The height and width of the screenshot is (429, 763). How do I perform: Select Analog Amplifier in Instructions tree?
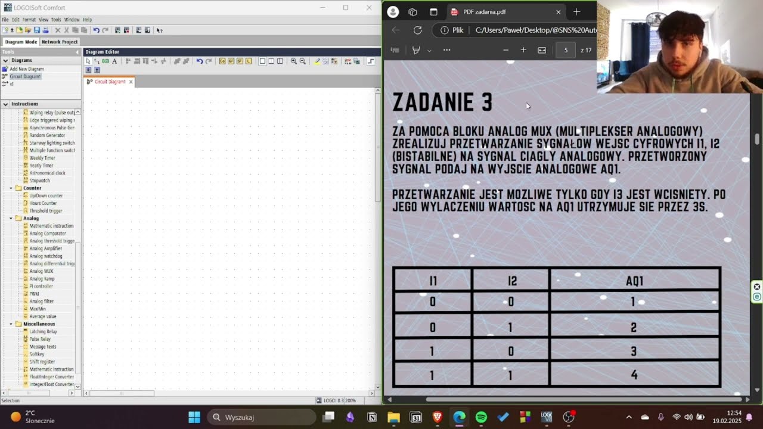[x=45, y=248]
